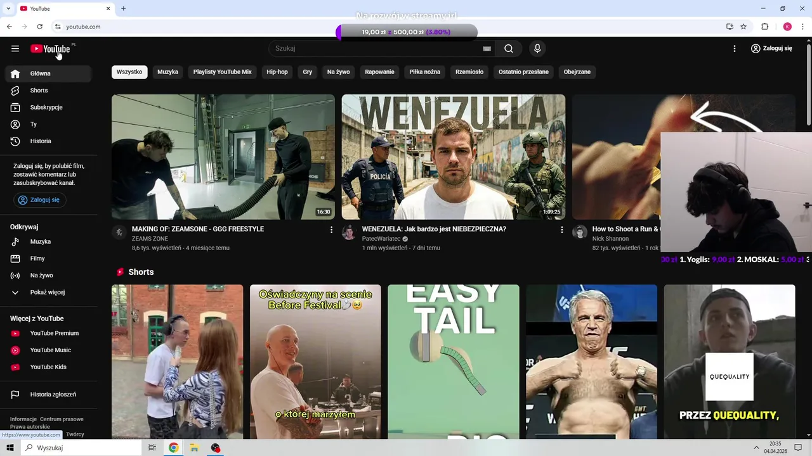Click Zaloguj się in the header

pyautogui.click(x=771, y=49)
